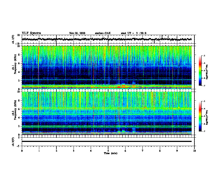
Task: Click time axis tick label "4"
Action: pyautogui.click(x=91, y=151)
